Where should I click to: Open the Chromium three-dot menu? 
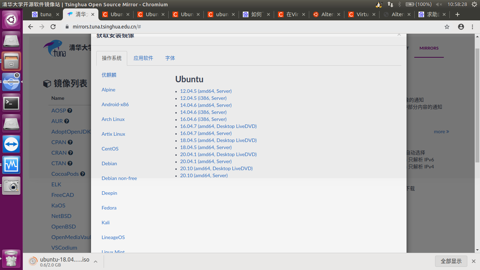[x=473, y=27]
